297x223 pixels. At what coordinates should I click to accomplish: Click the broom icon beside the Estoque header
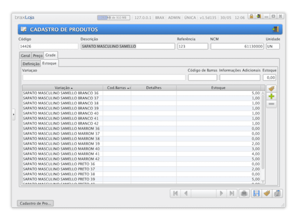[272, 89]
